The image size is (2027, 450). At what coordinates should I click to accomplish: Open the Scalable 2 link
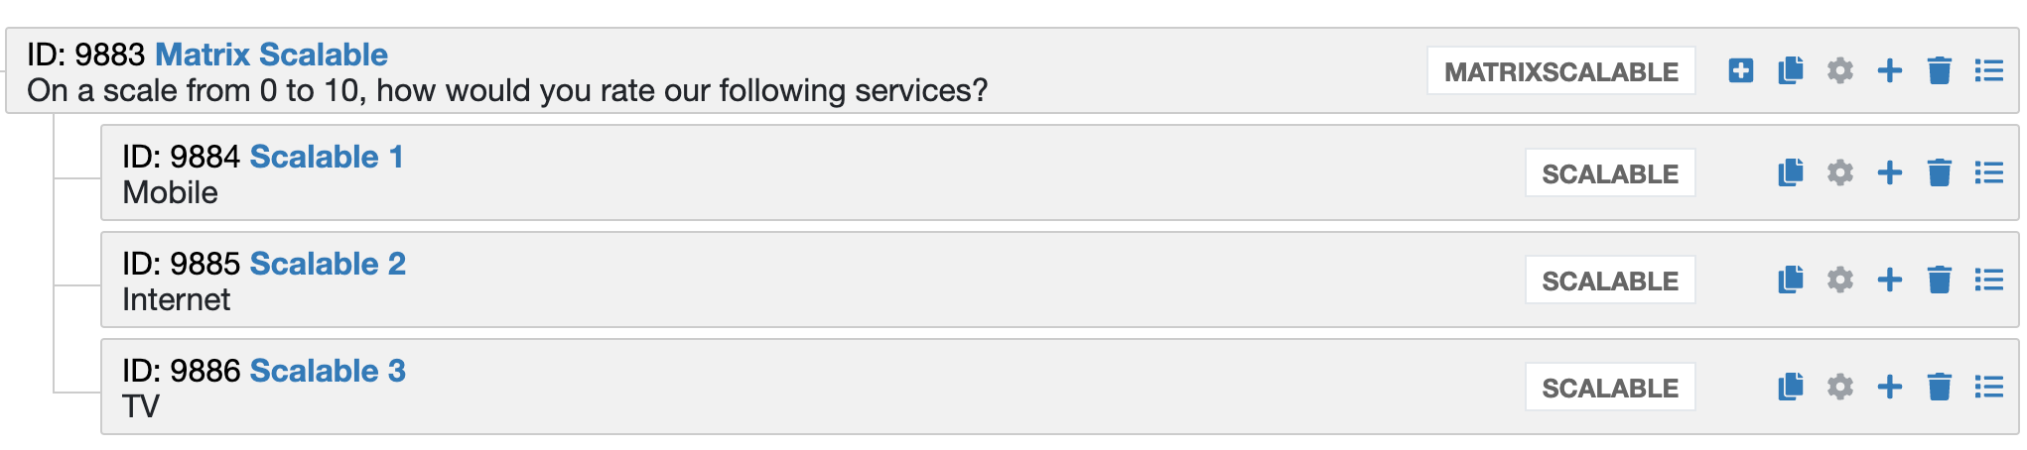(x=328, y=264)
